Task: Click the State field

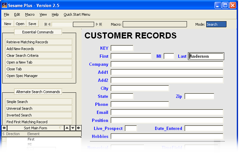Action: [x=122, y=96]
